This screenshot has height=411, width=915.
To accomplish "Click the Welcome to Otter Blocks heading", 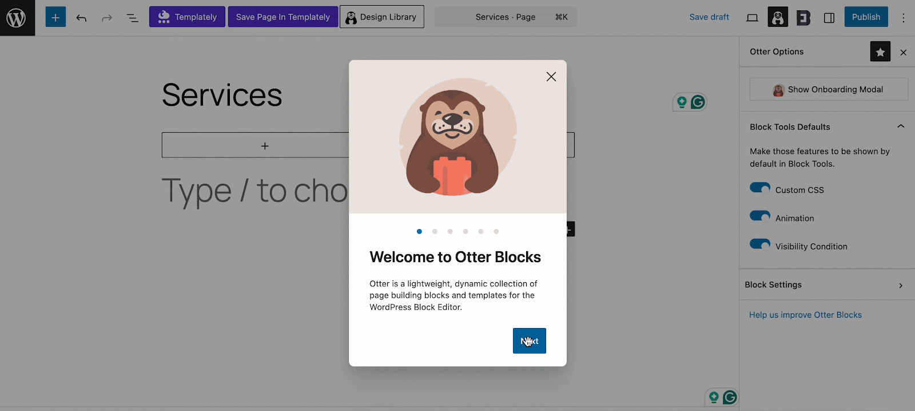I will (x=455, y=257).
